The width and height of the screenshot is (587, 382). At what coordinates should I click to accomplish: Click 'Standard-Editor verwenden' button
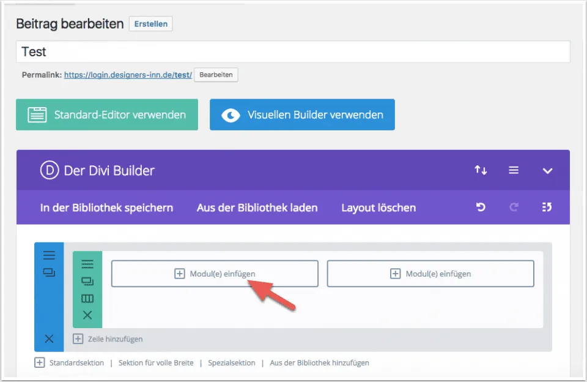click(107, 114)
